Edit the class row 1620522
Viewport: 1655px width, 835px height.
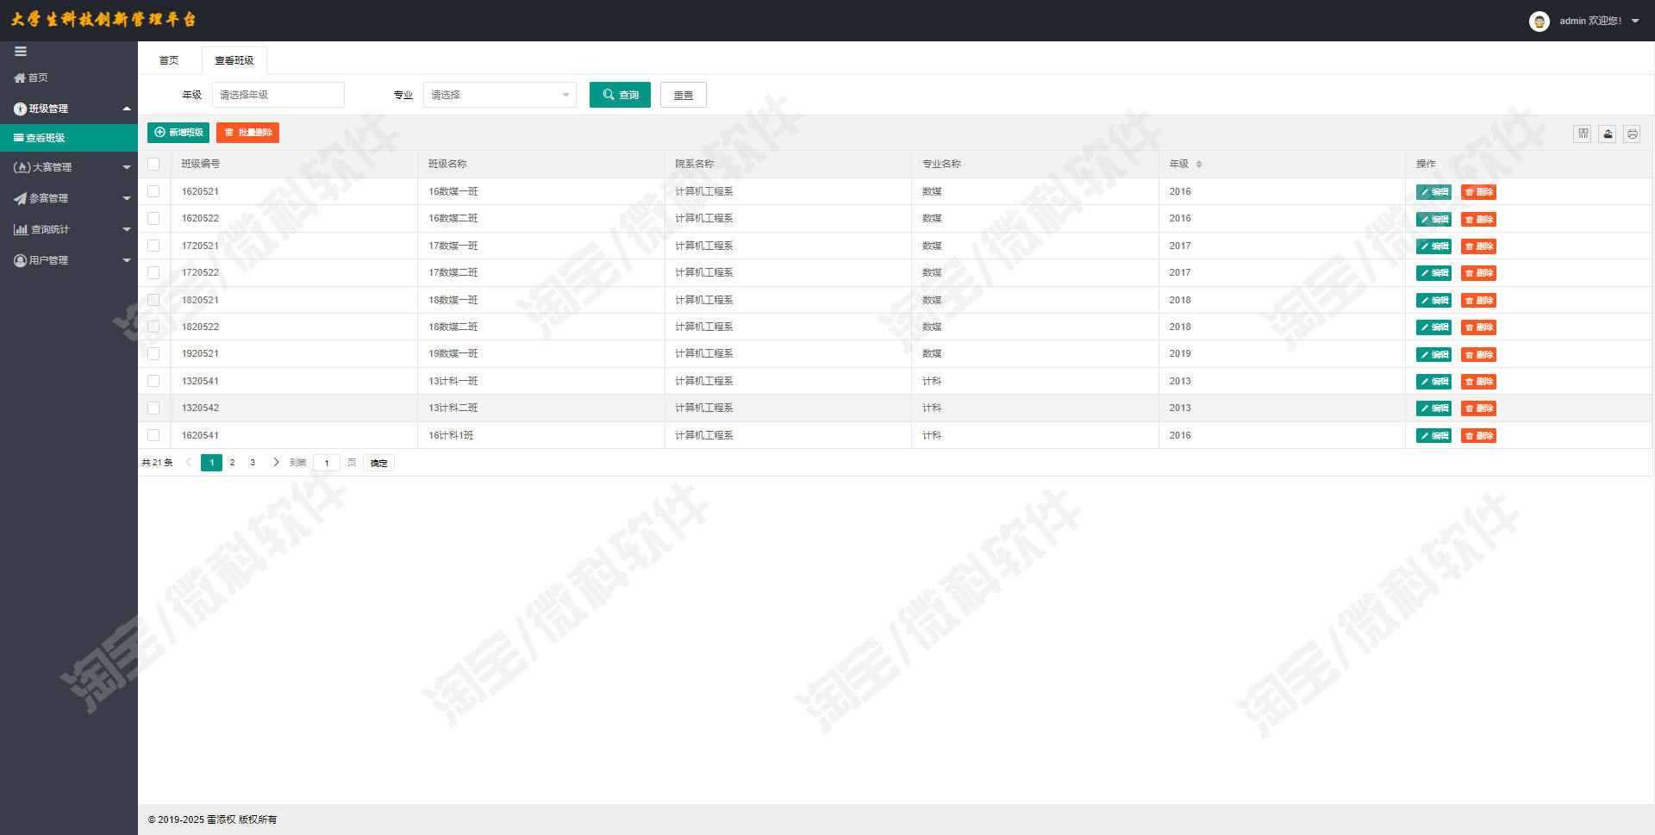[x=1433, y=219]
